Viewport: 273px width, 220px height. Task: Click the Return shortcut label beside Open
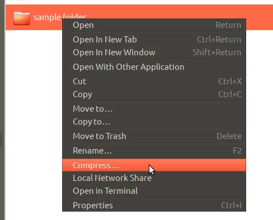(228, 25)
